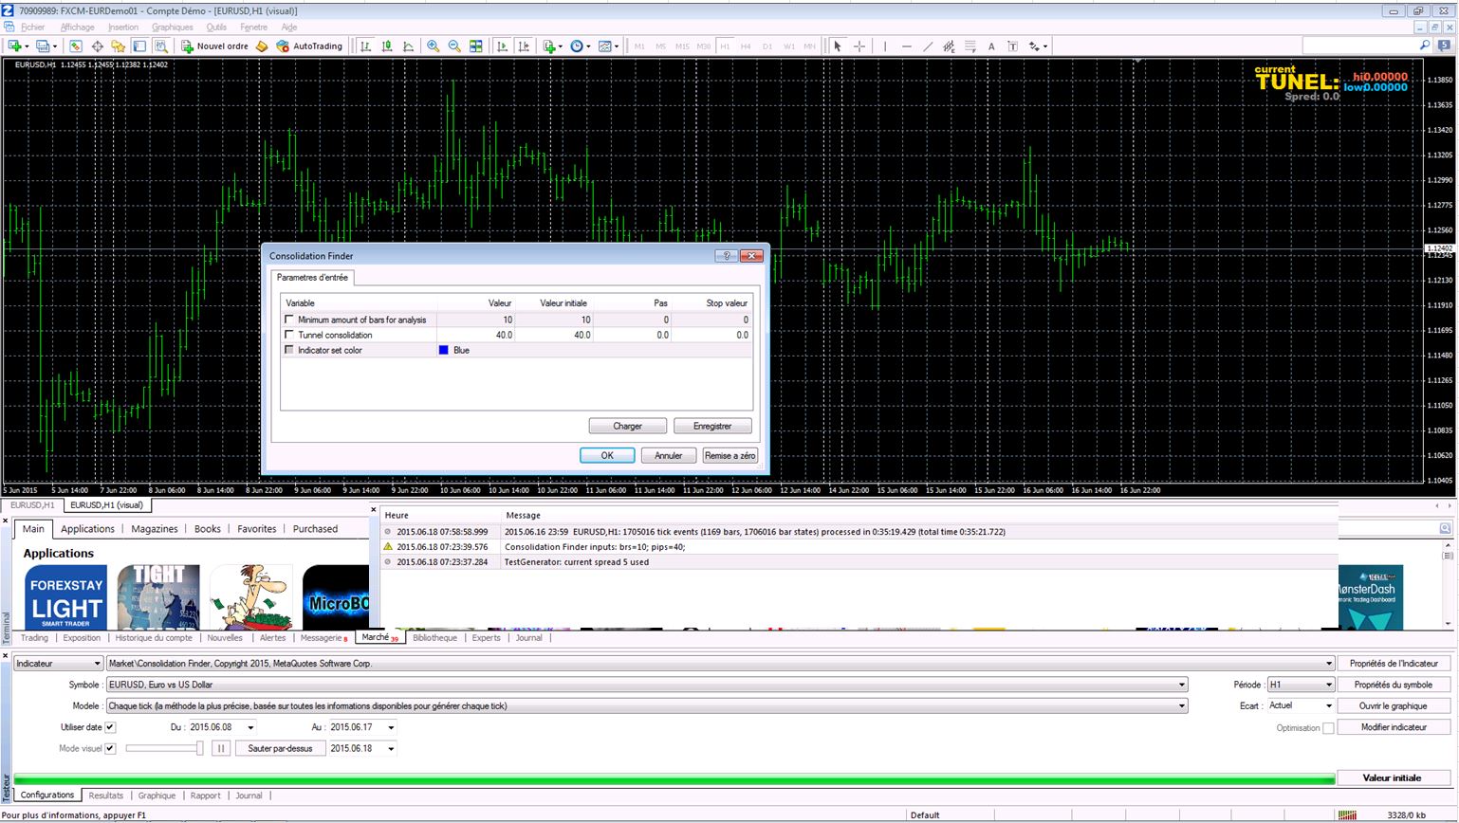
Task: Open the Modèle 'Chaque tick' dropdown
Action: tap(1181, 705)
